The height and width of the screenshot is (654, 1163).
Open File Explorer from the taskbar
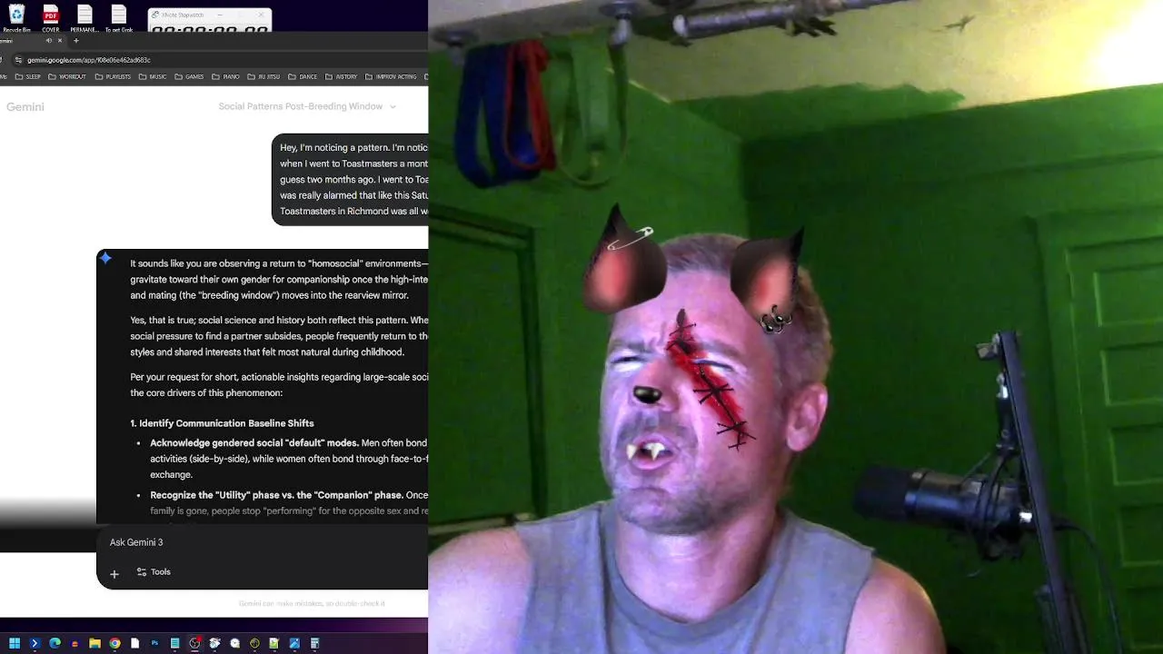(94, 643)
